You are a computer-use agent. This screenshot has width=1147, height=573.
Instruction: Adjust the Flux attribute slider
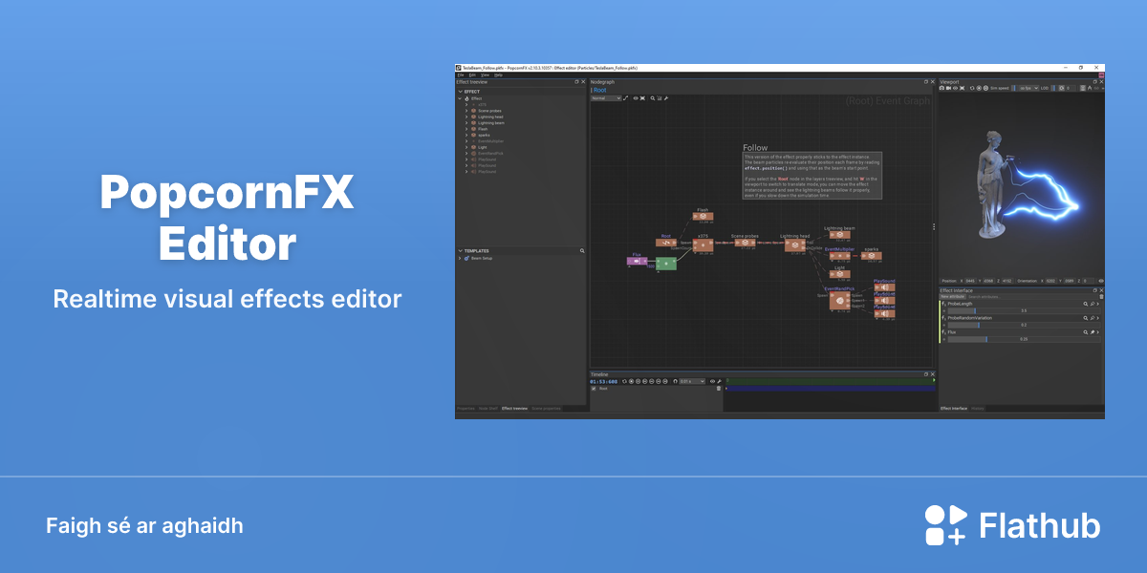(x=1024, y=339)
